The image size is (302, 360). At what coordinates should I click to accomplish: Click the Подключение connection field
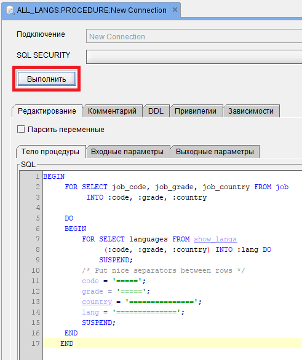[194, 36]
